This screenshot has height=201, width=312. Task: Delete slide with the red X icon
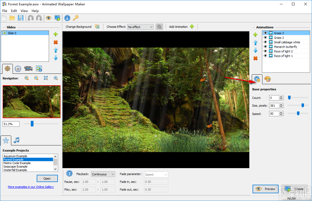pos(56,42)
